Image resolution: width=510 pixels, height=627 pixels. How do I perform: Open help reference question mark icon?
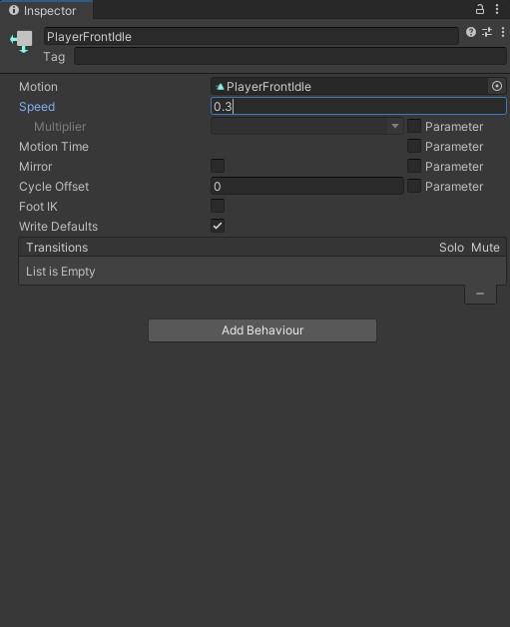click(x=471, y=32)
